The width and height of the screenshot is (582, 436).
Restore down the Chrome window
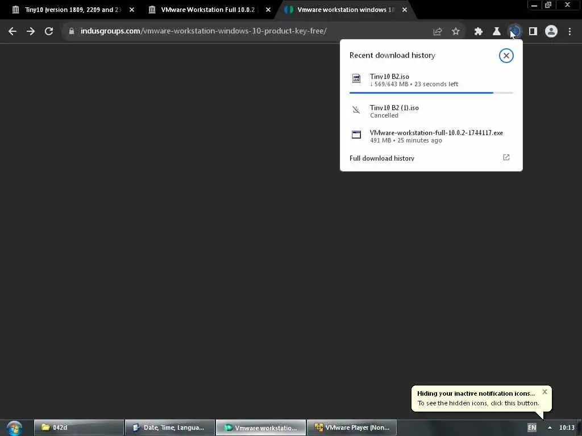548,5
